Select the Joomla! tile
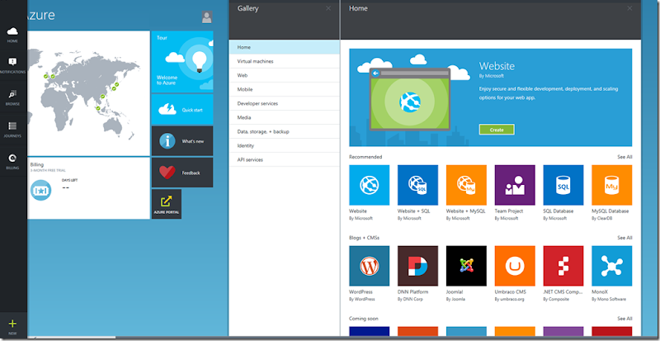 point(466,266)
